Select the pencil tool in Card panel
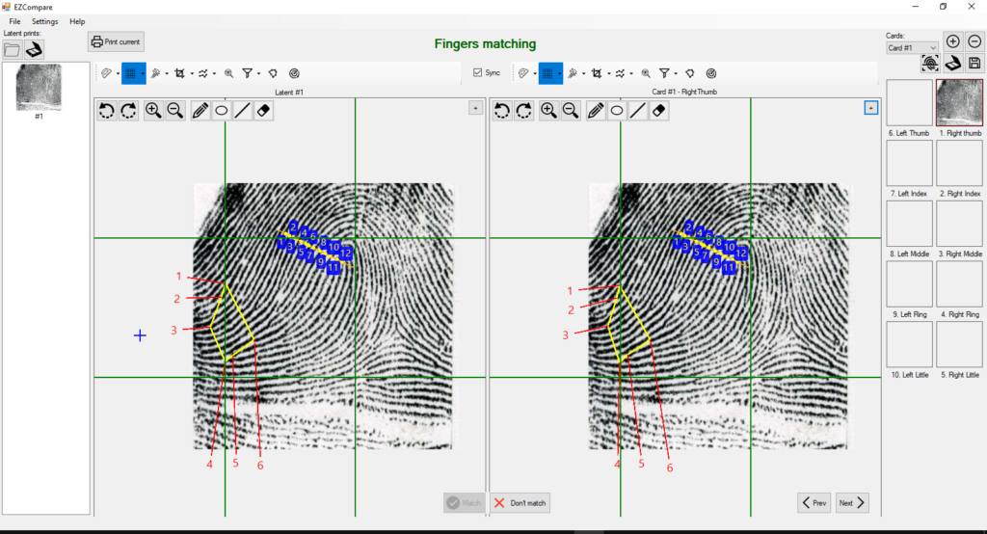 coord(596,111)
